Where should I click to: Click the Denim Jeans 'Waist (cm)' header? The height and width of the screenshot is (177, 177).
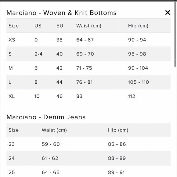click(54, 130)
